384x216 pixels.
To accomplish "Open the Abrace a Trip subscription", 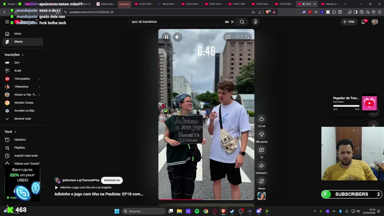I will 23,94.
